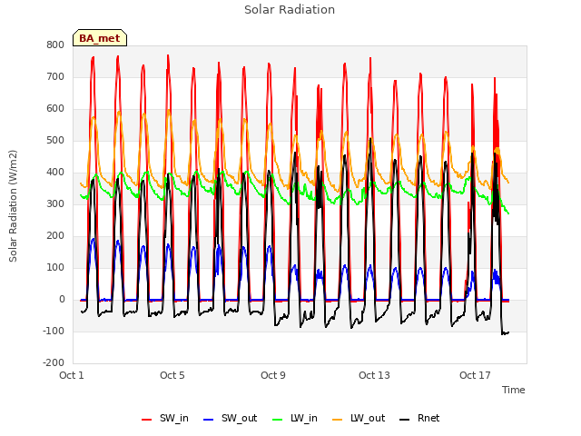Click the Time axis label

(x=514, y=390)
